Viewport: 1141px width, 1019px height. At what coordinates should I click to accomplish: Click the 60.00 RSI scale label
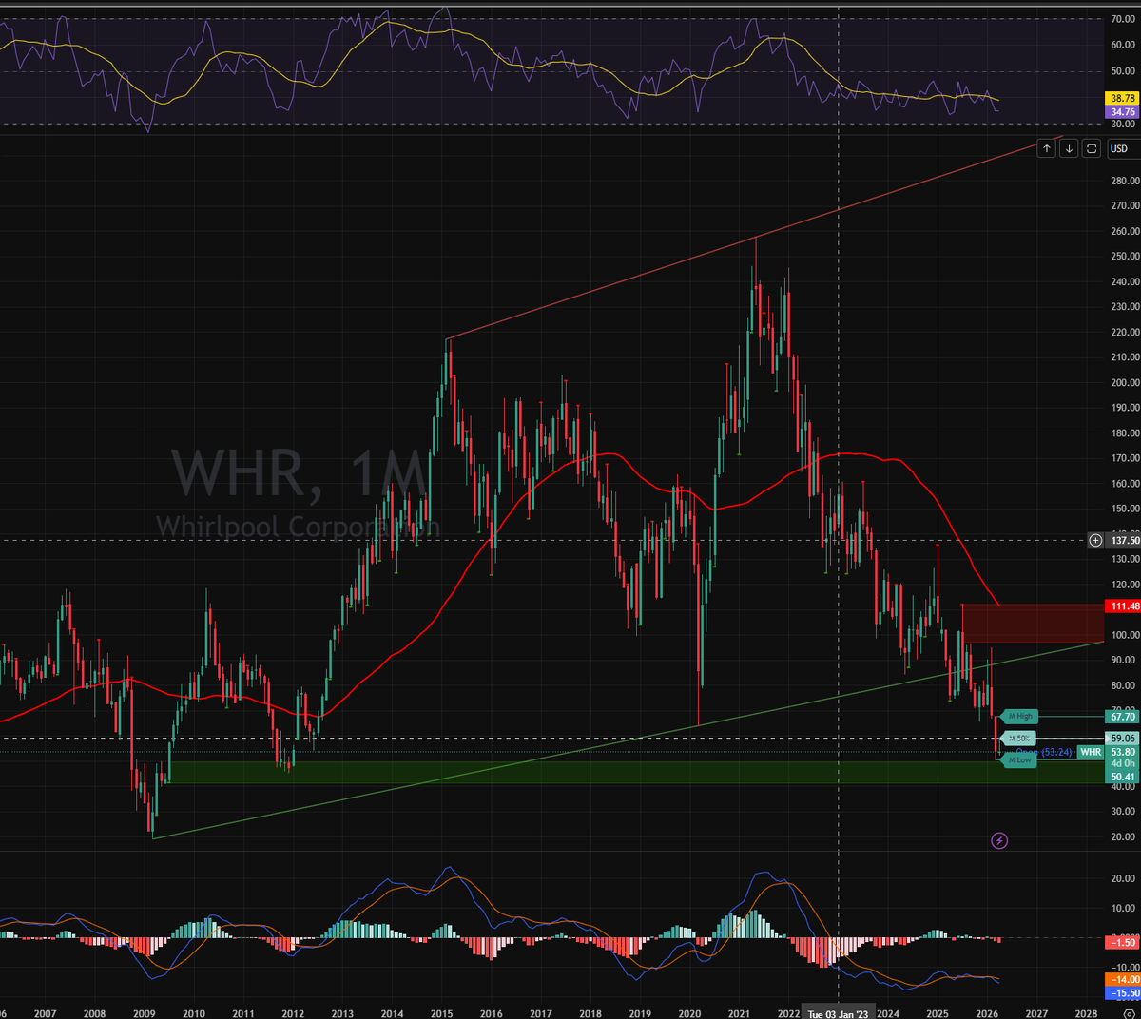pyautogui.click(x=1124, y=45)
